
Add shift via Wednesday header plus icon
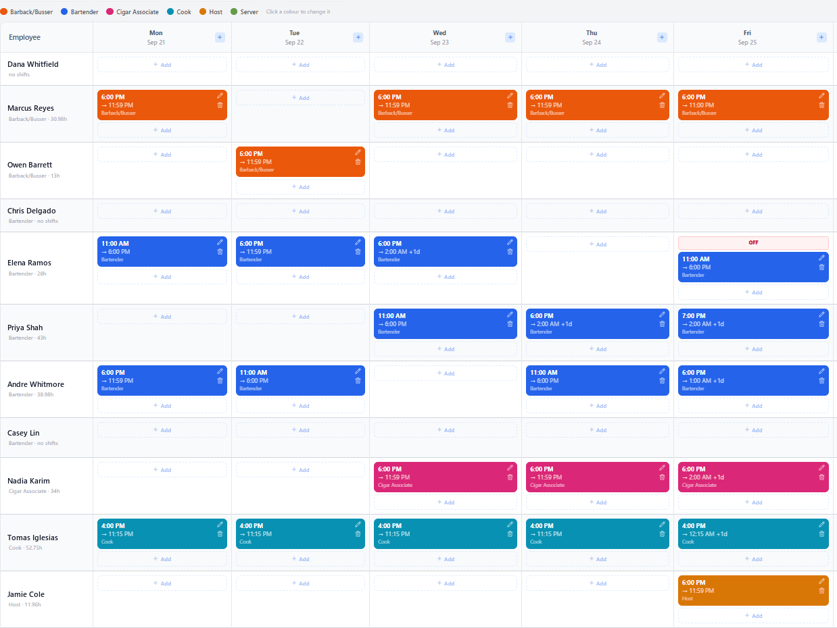(x=510, y=38)
